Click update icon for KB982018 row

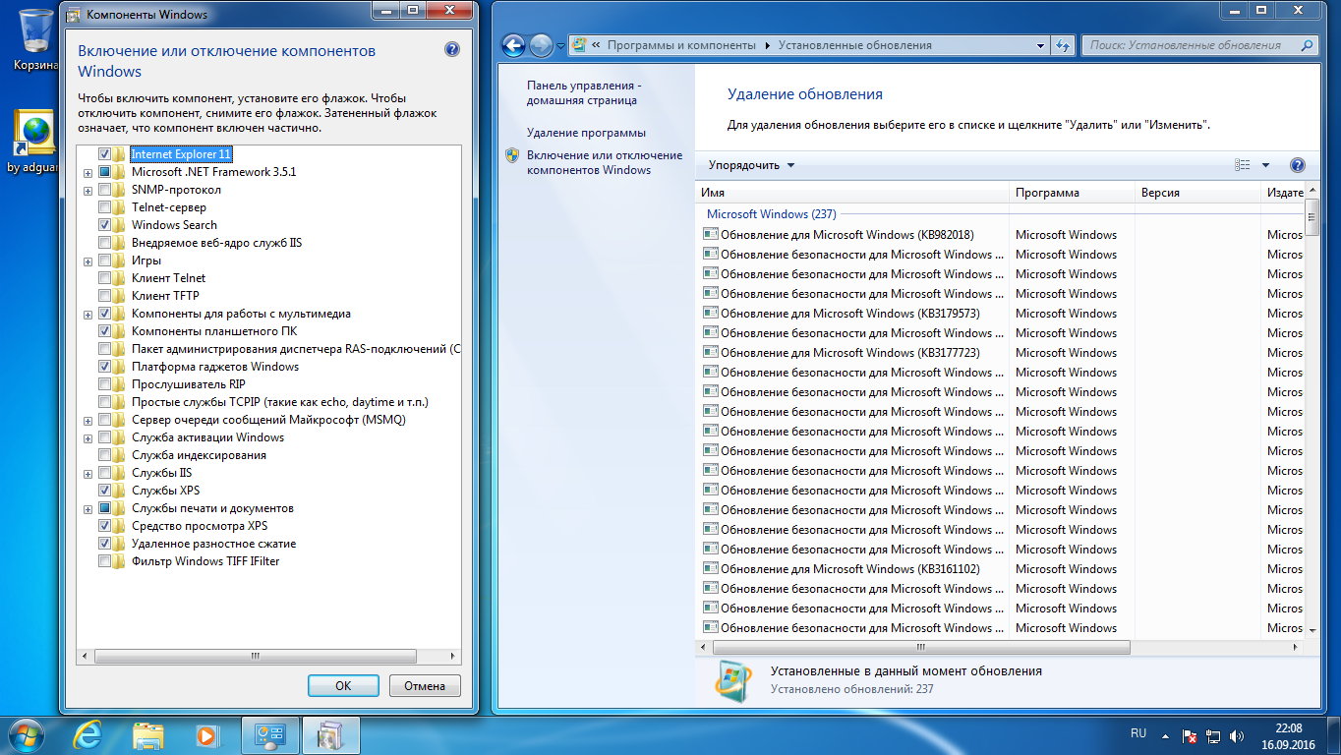point(711,235)
